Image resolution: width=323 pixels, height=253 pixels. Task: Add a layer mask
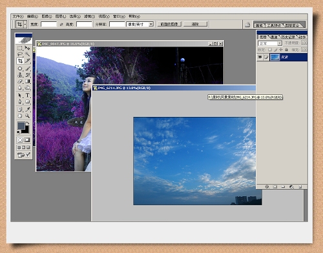(275, 187)
